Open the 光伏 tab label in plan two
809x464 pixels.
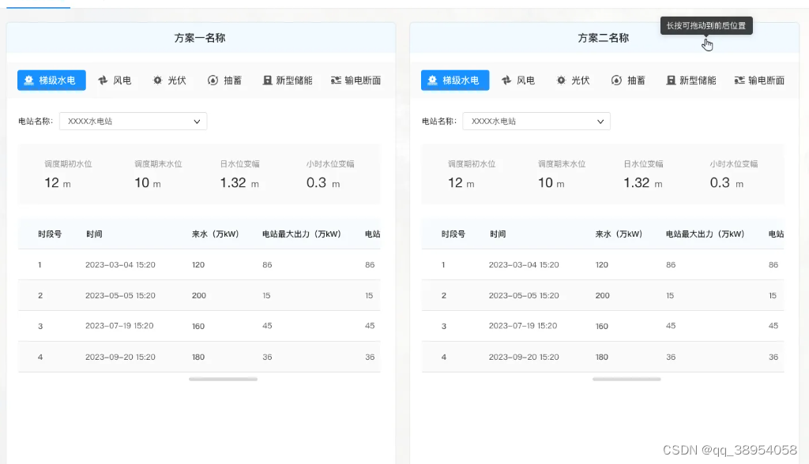click(581, 80)
